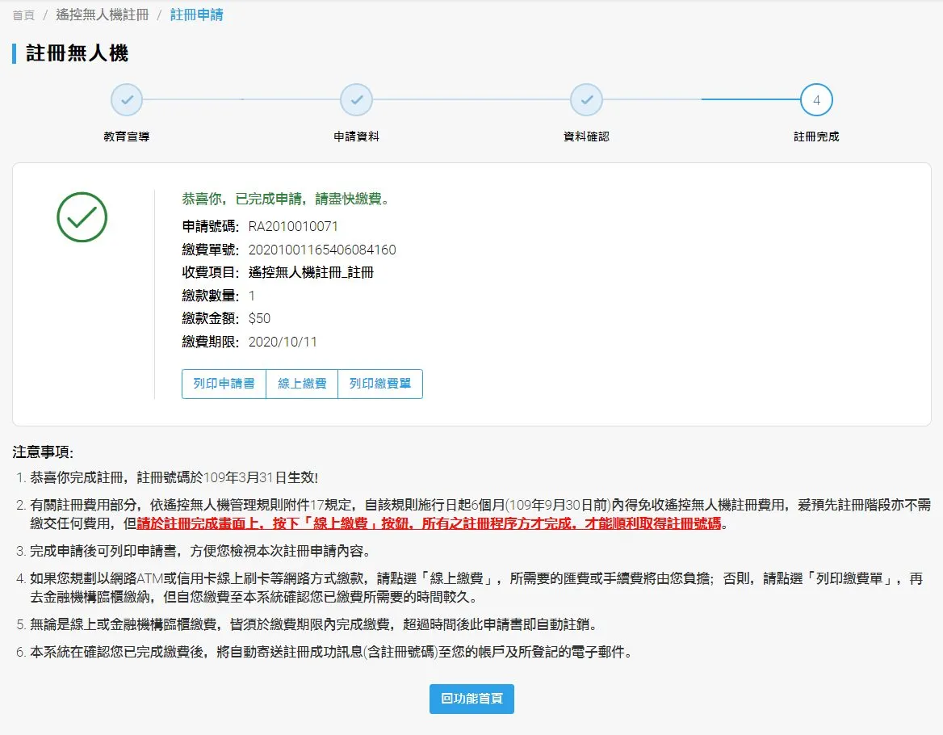Print the application with 列印申請書 button
943x735 pixels.
(x=224, y=384)
